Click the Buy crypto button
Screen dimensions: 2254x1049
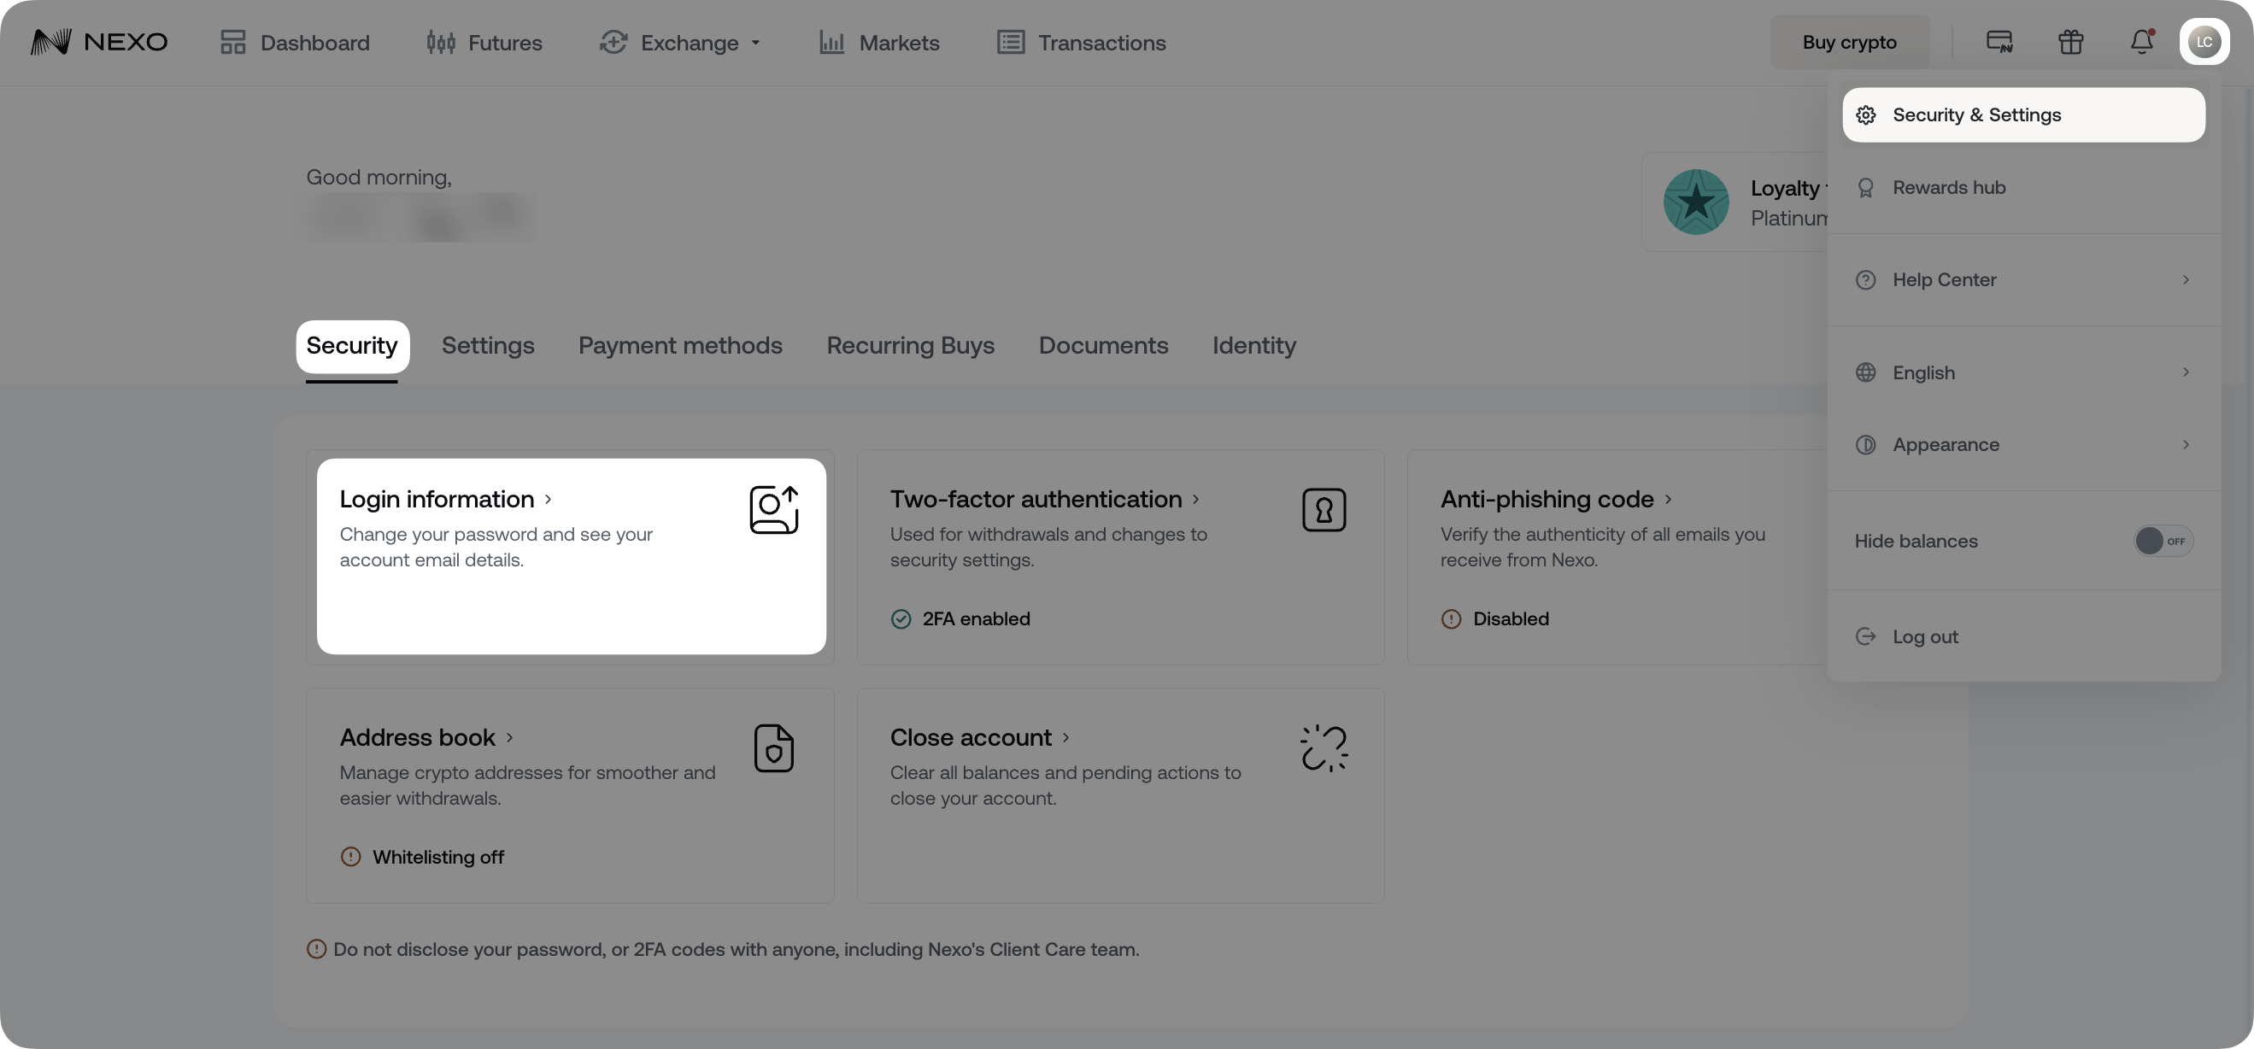pos(1849,41)
